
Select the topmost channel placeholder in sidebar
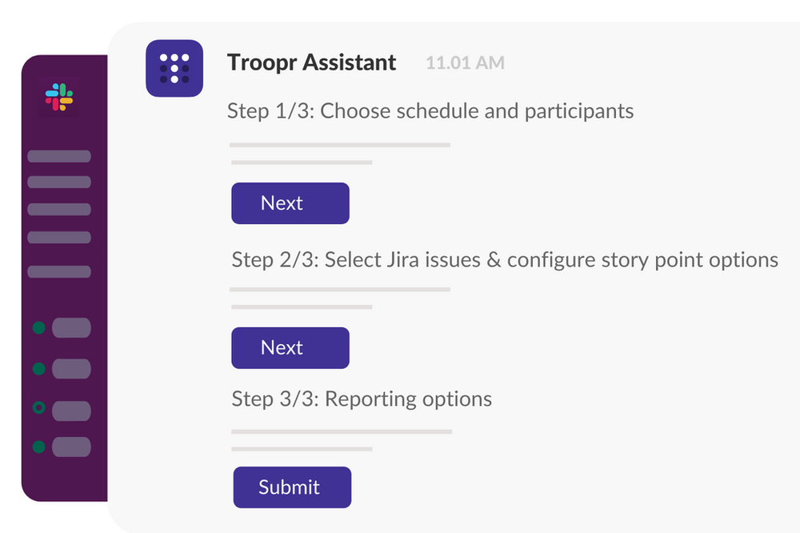[59, 156]
